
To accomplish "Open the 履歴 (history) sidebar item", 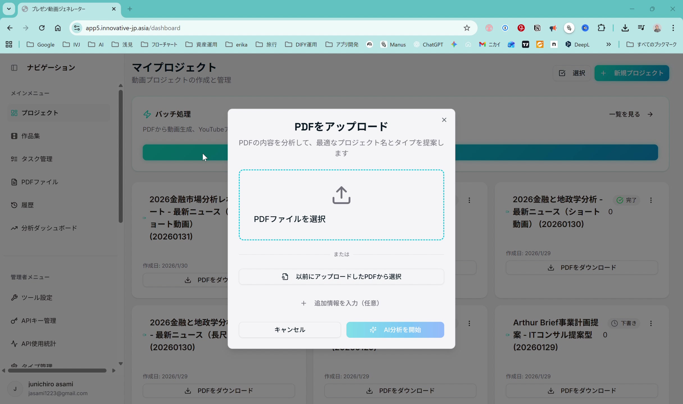I will click(x=28, y=205).
